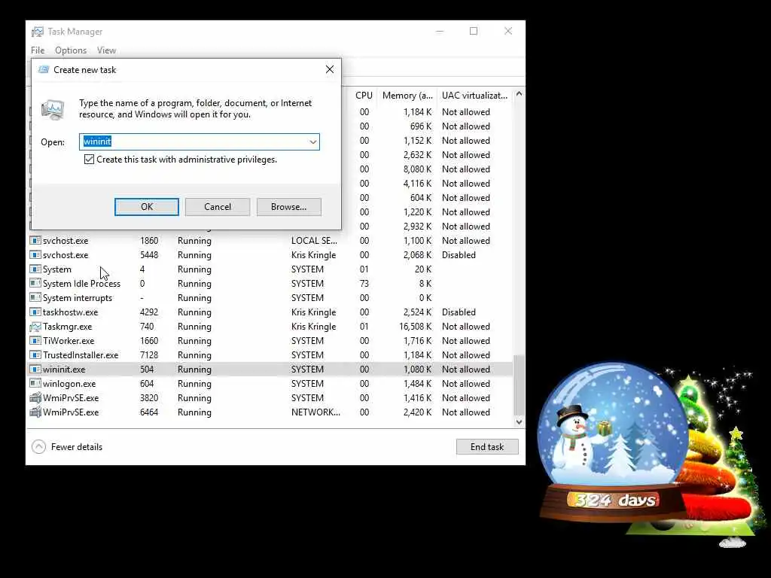Click the 16,508 K memory value
Image resolution: width=771 pixels, height=578 pixels.
coord(415,327)
